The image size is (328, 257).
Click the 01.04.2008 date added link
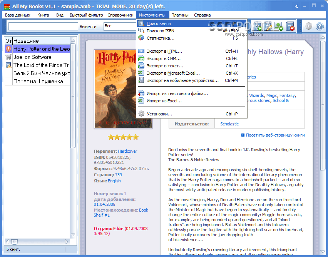[104, 204]
